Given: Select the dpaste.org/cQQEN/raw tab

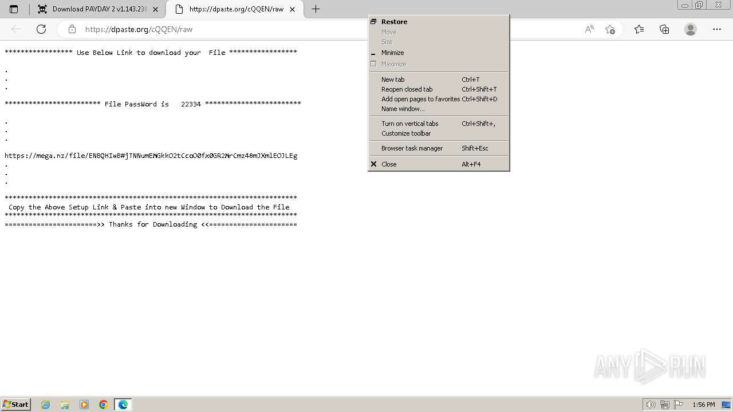Looking at the screenshot, I should pyautogui.click(x=235, y=9).
